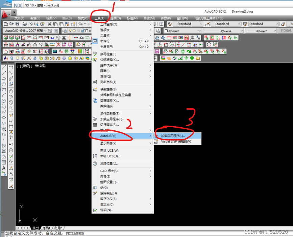The height and width of the screenshot is (237, 293).
Task: Click the Dimension Style icon
Action: (x=207, y=24)
